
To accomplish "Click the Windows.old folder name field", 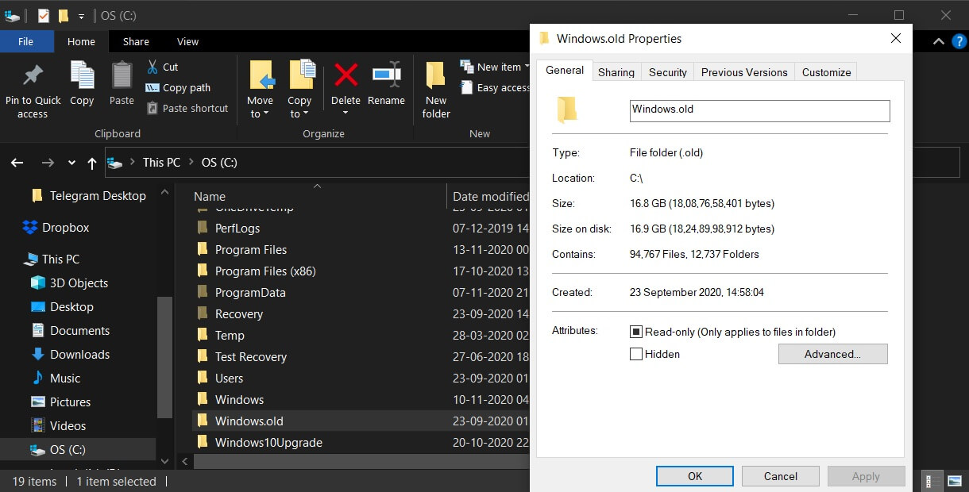I will pyautogui.click(x=759, y=110).
